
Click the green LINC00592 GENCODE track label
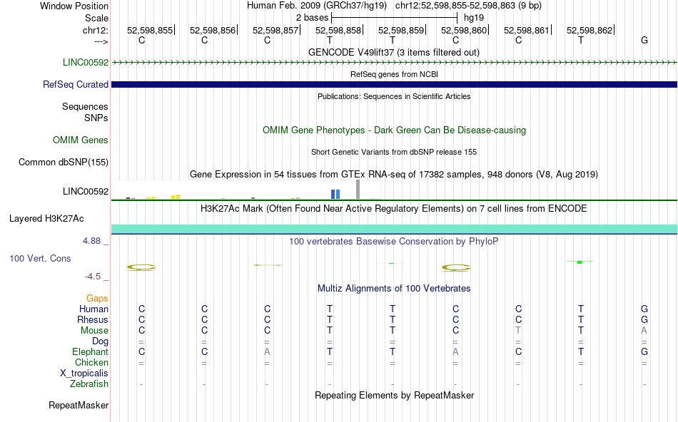[86, 62]
